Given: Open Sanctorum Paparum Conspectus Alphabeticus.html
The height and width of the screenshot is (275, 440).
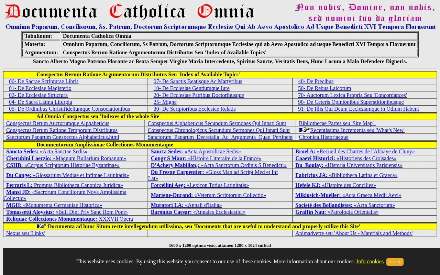Looking at the screenshot, I should click(63, 137).
